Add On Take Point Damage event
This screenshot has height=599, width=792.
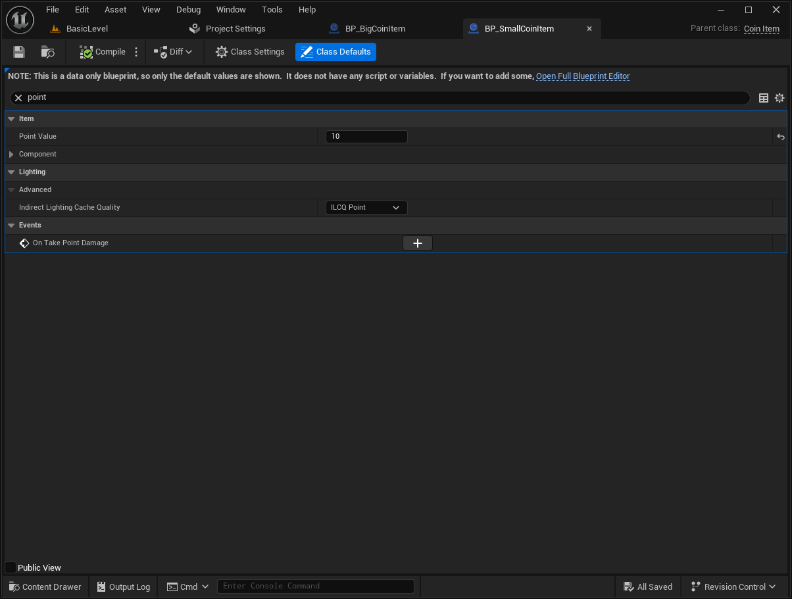click(x=417, y=243)
